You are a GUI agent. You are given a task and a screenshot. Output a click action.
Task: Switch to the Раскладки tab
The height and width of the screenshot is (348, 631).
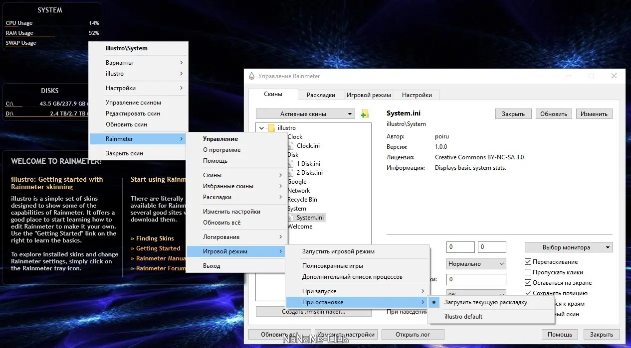point(321,95)
